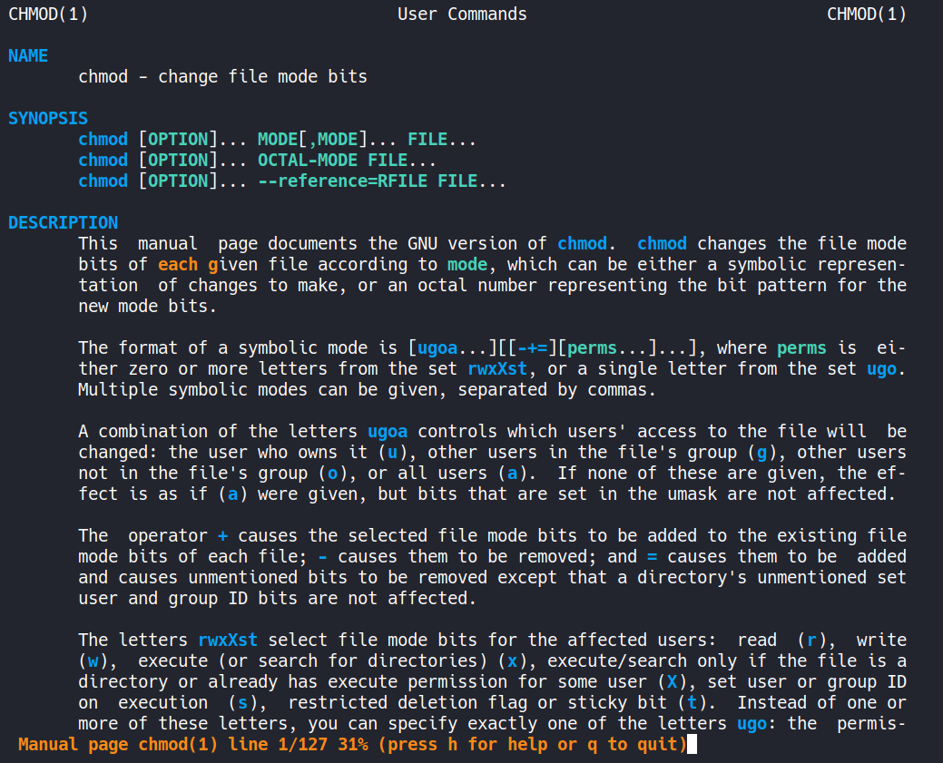943x763 pixels.
Task: Click the DESCRIPTION section heading
Action: [63, 222]
